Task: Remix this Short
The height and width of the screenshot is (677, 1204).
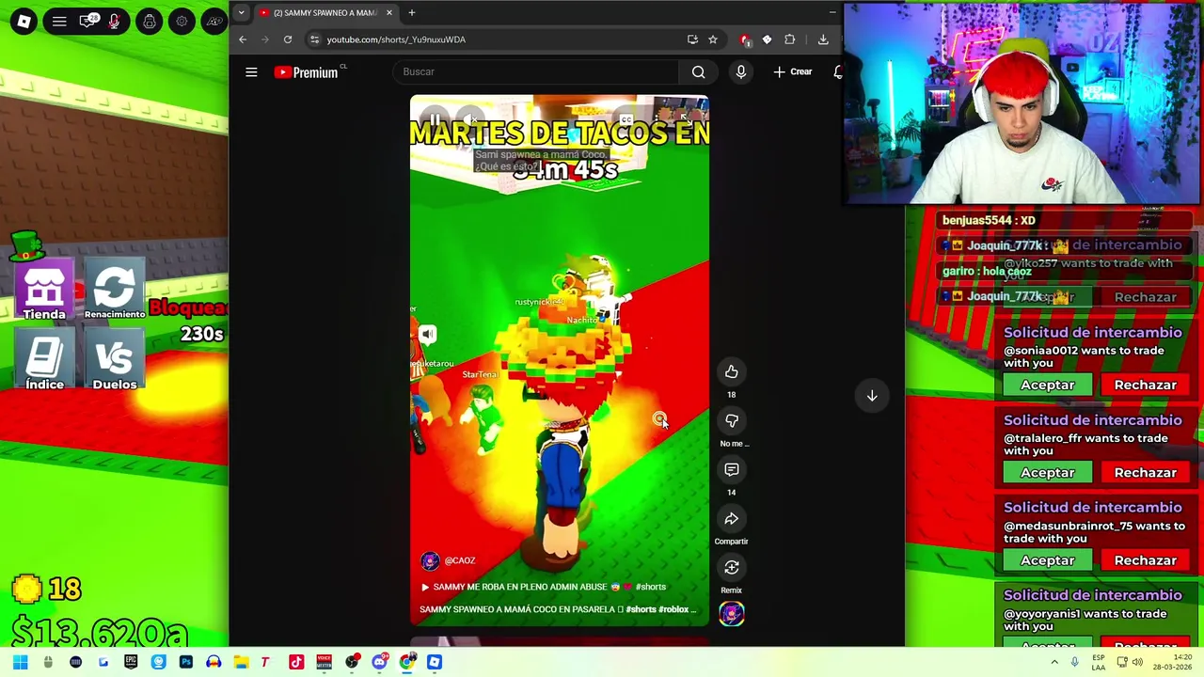Action: 732,568
